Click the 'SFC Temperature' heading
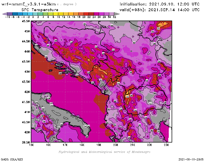 coord(40,10)
